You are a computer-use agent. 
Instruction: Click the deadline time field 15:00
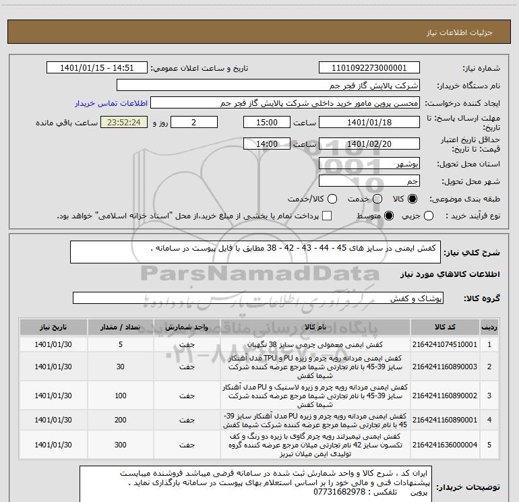[x=267, y=122]
